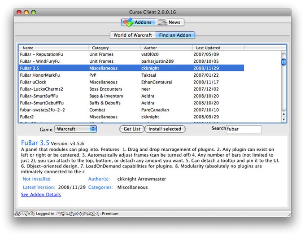Click the Bags & Inventory category cell

point(106,96)
